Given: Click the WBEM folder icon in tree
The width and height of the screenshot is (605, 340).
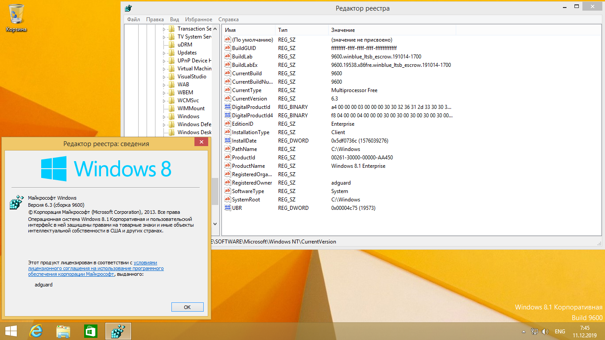Looking at the screenshot, I should click(172, 93).
